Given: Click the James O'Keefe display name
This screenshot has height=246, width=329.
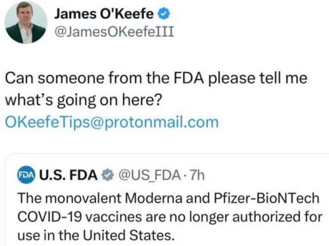Looking at the screenshot, I should [104, 14].
